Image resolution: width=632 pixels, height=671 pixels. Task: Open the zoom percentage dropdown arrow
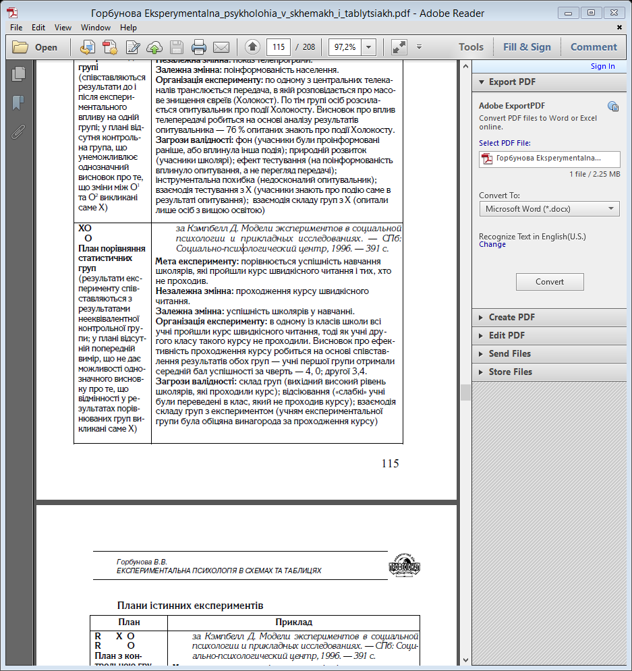[x=369, y=47]
